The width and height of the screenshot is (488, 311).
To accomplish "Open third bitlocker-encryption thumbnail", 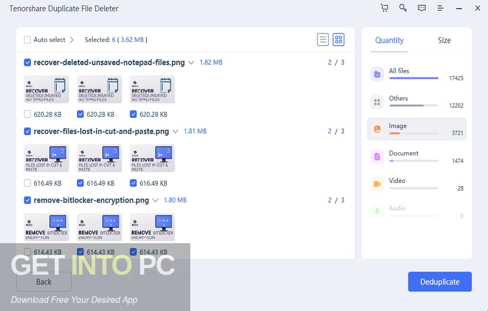I will click(152, 227).
